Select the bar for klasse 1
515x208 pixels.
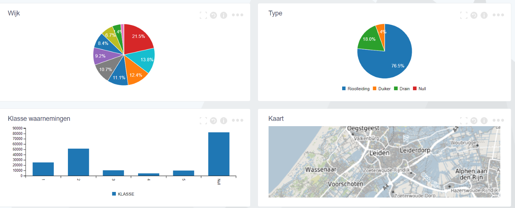(43, 169)
